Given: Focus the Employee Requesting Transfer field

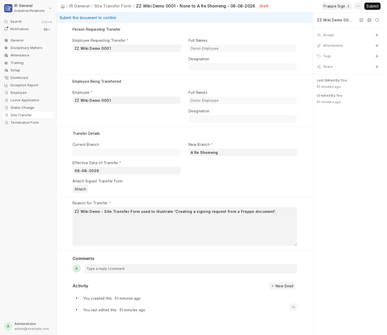Looking at the screenshot, I should click(126, 48).
